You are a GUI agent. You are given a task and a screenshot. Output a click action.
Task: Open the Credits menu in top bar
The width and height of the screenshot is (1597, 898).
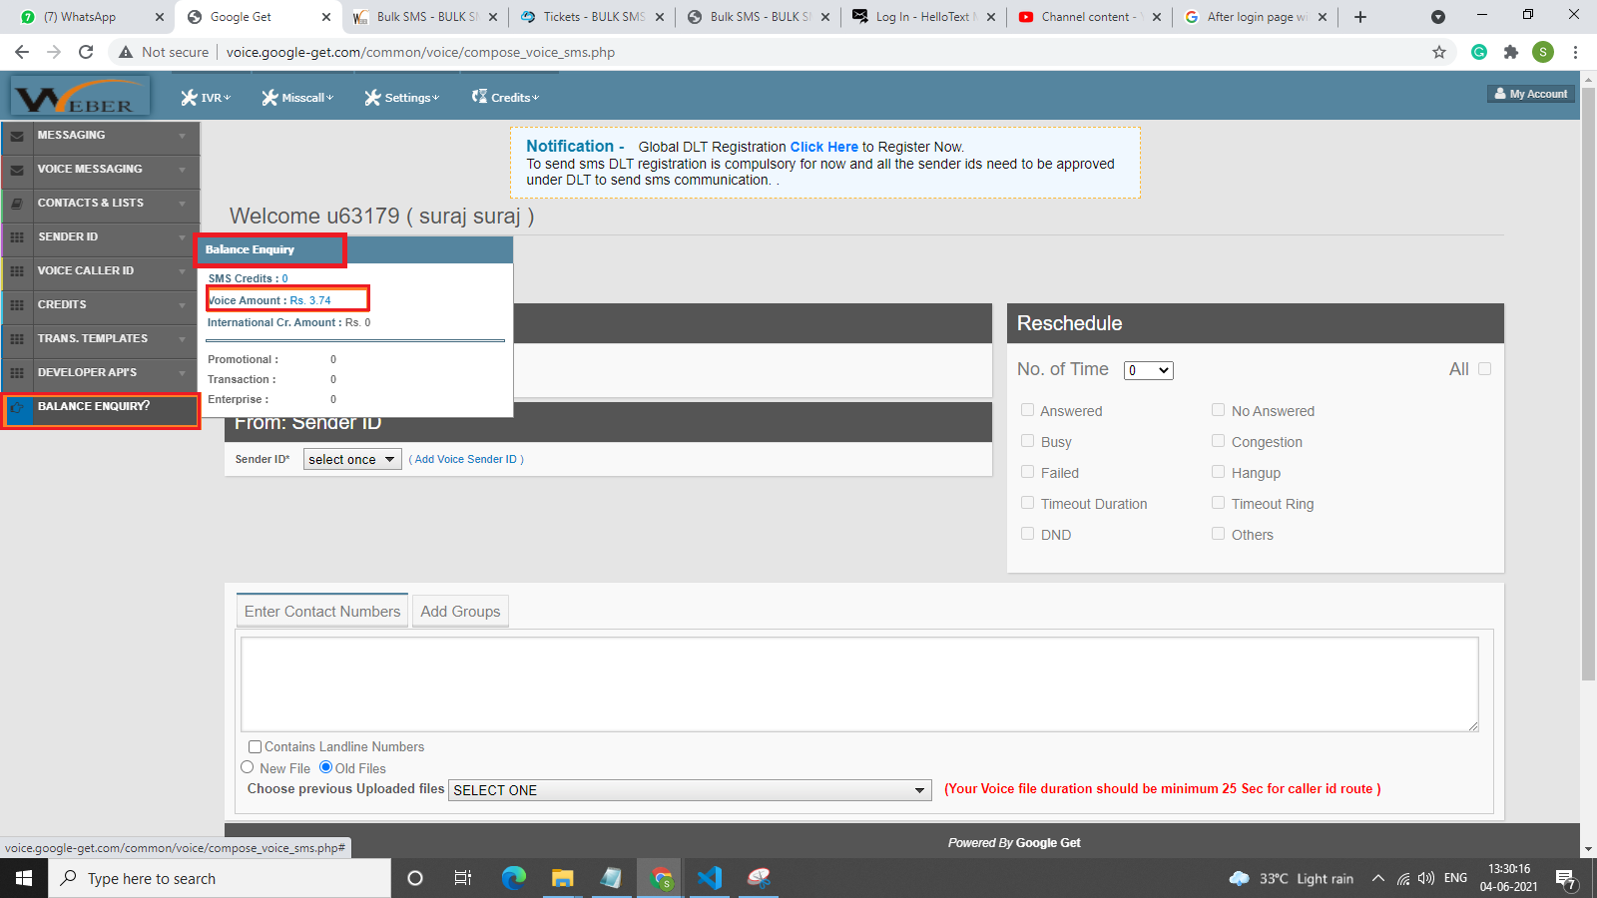coord(506,98)
